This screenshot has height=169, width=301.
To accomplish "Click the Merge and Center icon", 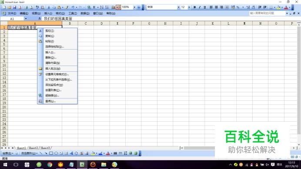I will (227, 7).
